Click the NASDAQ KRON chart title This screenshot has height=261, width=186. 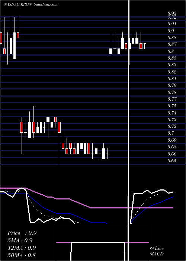coord(31,4)
